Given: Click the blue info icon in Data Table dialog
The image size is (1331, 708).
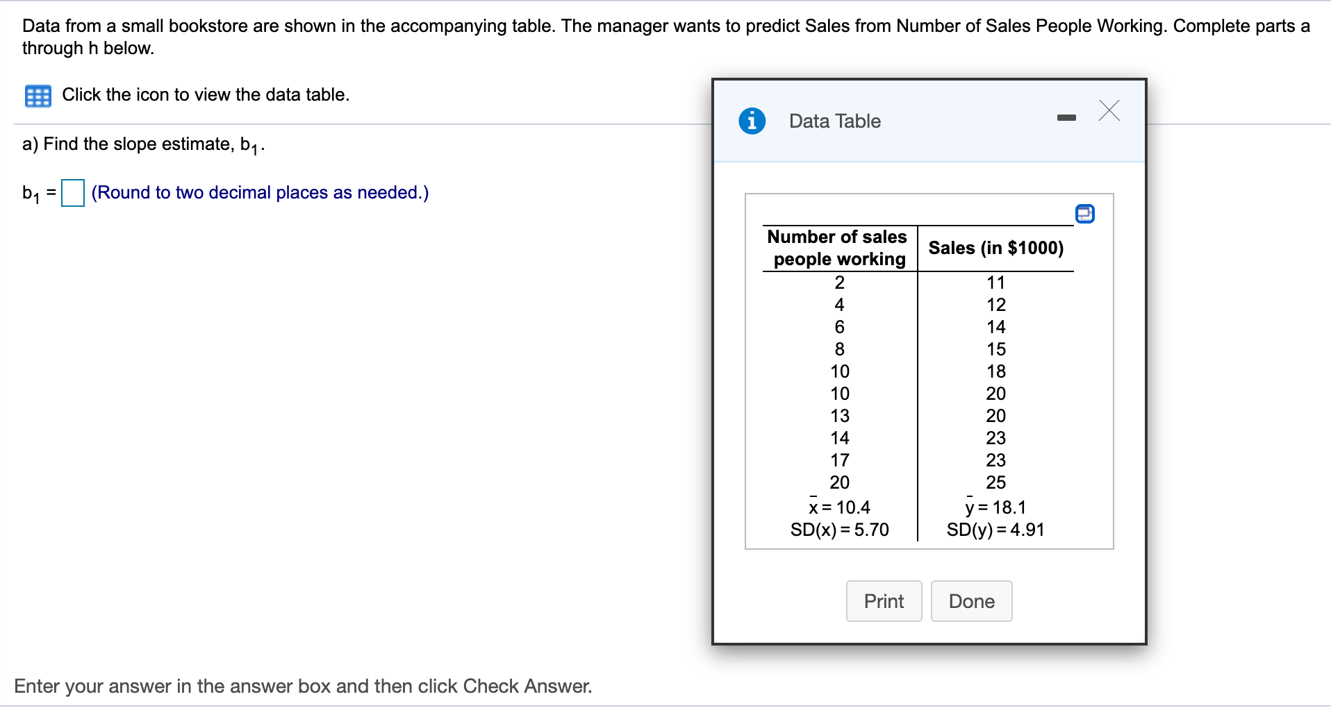Looking at the screenshot, I should [x=752, y=121].
